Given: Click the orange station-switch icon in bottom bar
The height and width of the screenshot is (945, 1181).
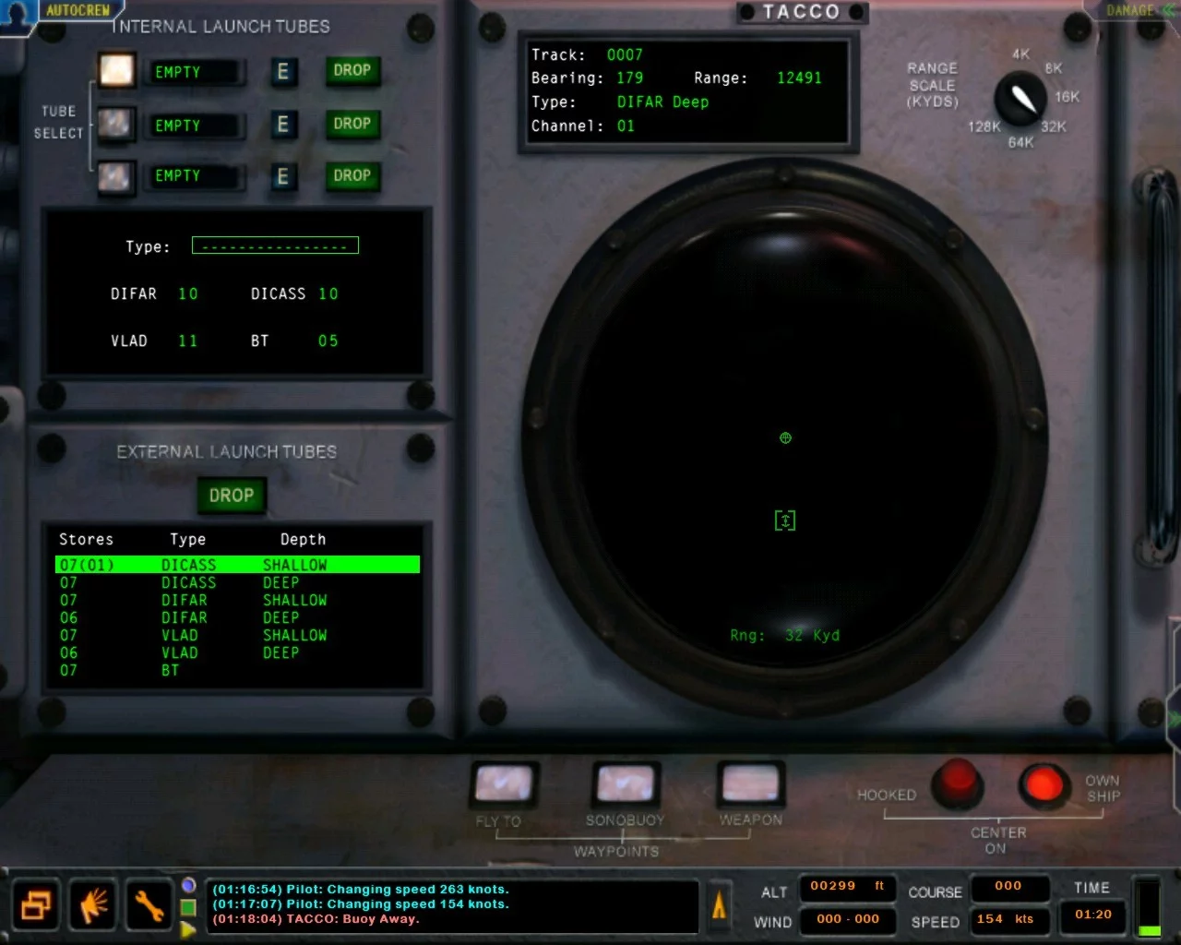Looking at the screenshot, I should pyautogui.click(x=38, y=905).
